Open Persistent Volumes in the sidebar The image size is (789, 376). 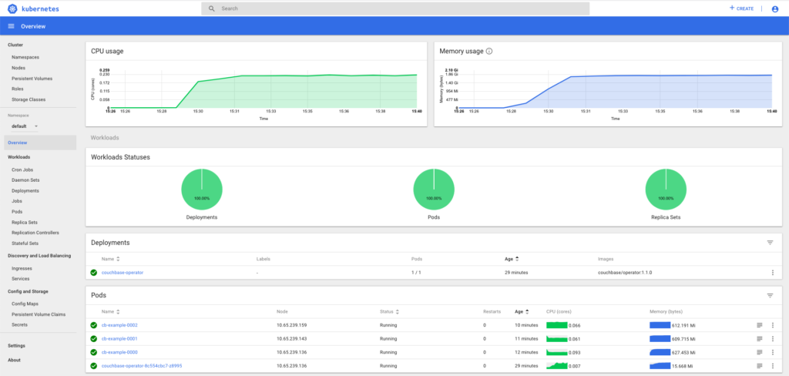(x=32, y=79)
